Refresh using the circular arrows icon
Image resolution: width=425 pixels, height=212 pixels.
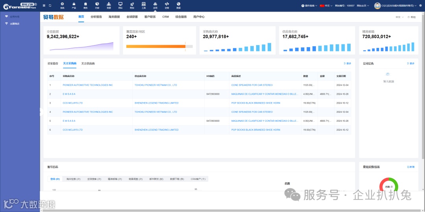50,5
